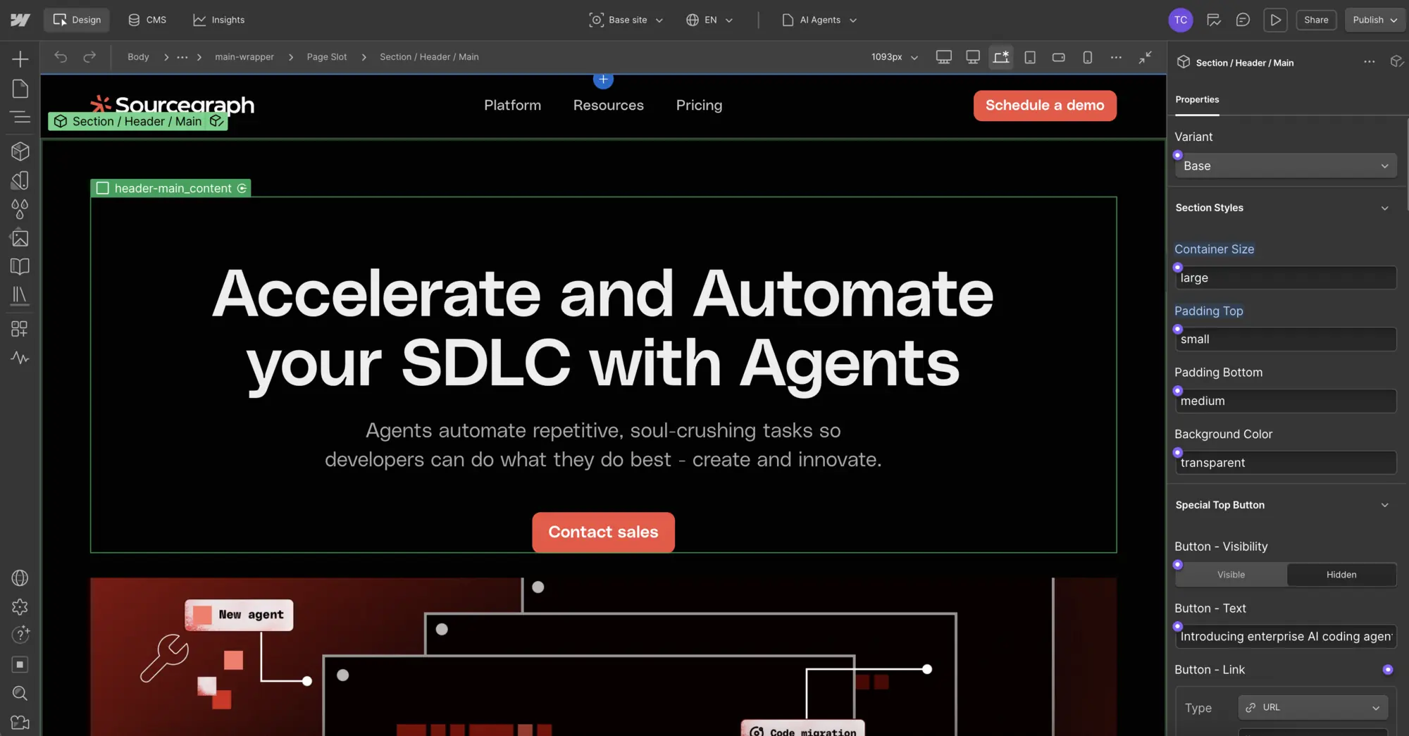Image resolution: width=1409 pixels, height=736 pixels.
Task: Toggle the Button Link purple binding dot
Action: [x=1387, y=670]
